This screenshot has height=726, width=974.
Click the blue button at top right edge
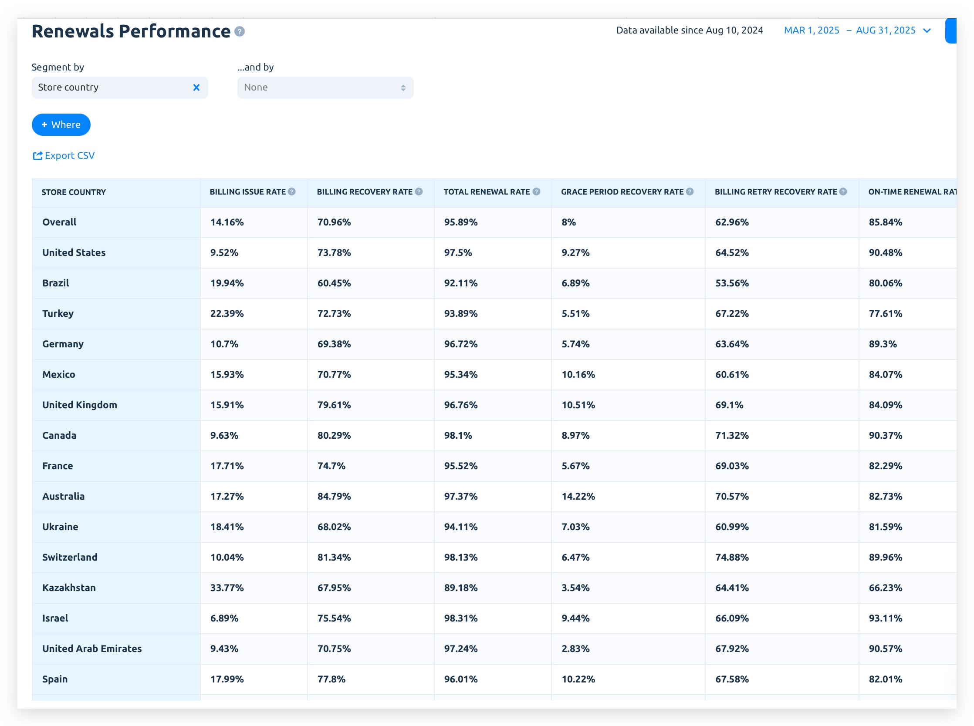950,30
